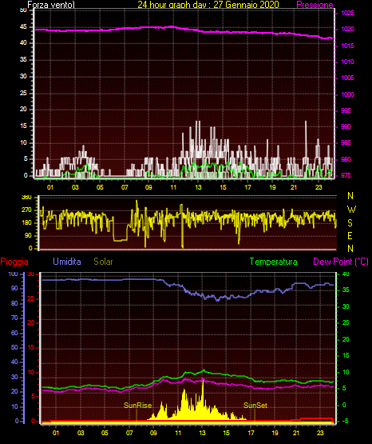Click the 'Solar' legend label
The width and height of the screenshot is (372, 444).
click(104, 262)
